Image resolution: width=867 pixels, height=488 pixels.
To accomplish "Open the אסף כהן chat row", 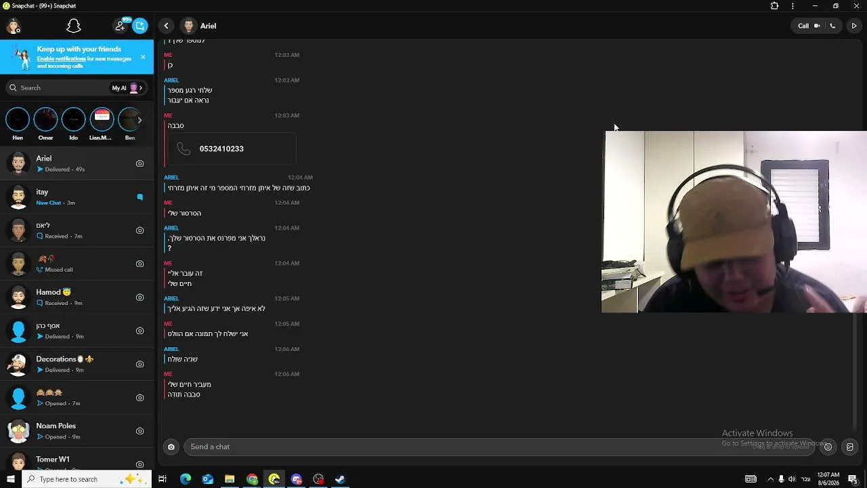I will click(x=77, y=331).
